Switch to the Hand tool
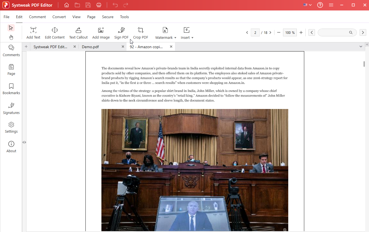The image size is (369, 232). (x=11, y=37)
